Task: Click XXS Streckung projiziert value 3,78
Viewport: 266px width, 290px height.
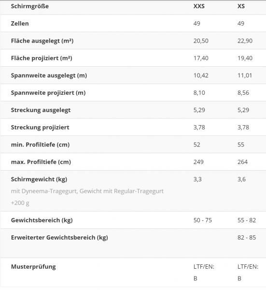Action: [x=199, y=128]
